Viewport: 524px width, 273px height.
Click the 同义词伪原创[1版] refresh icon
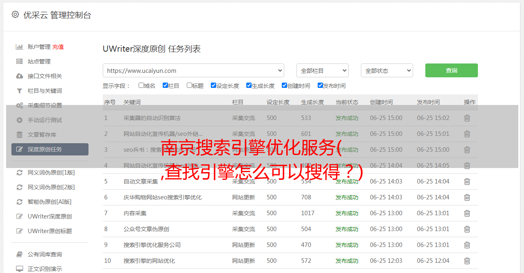(x=19, y=173)
